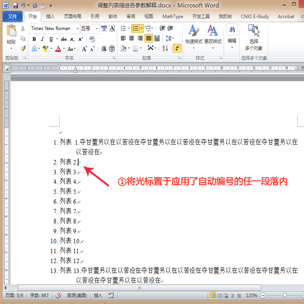304x304 pixels.
Task: Toggle Italic formatting
Action: (x=43, y=39)
